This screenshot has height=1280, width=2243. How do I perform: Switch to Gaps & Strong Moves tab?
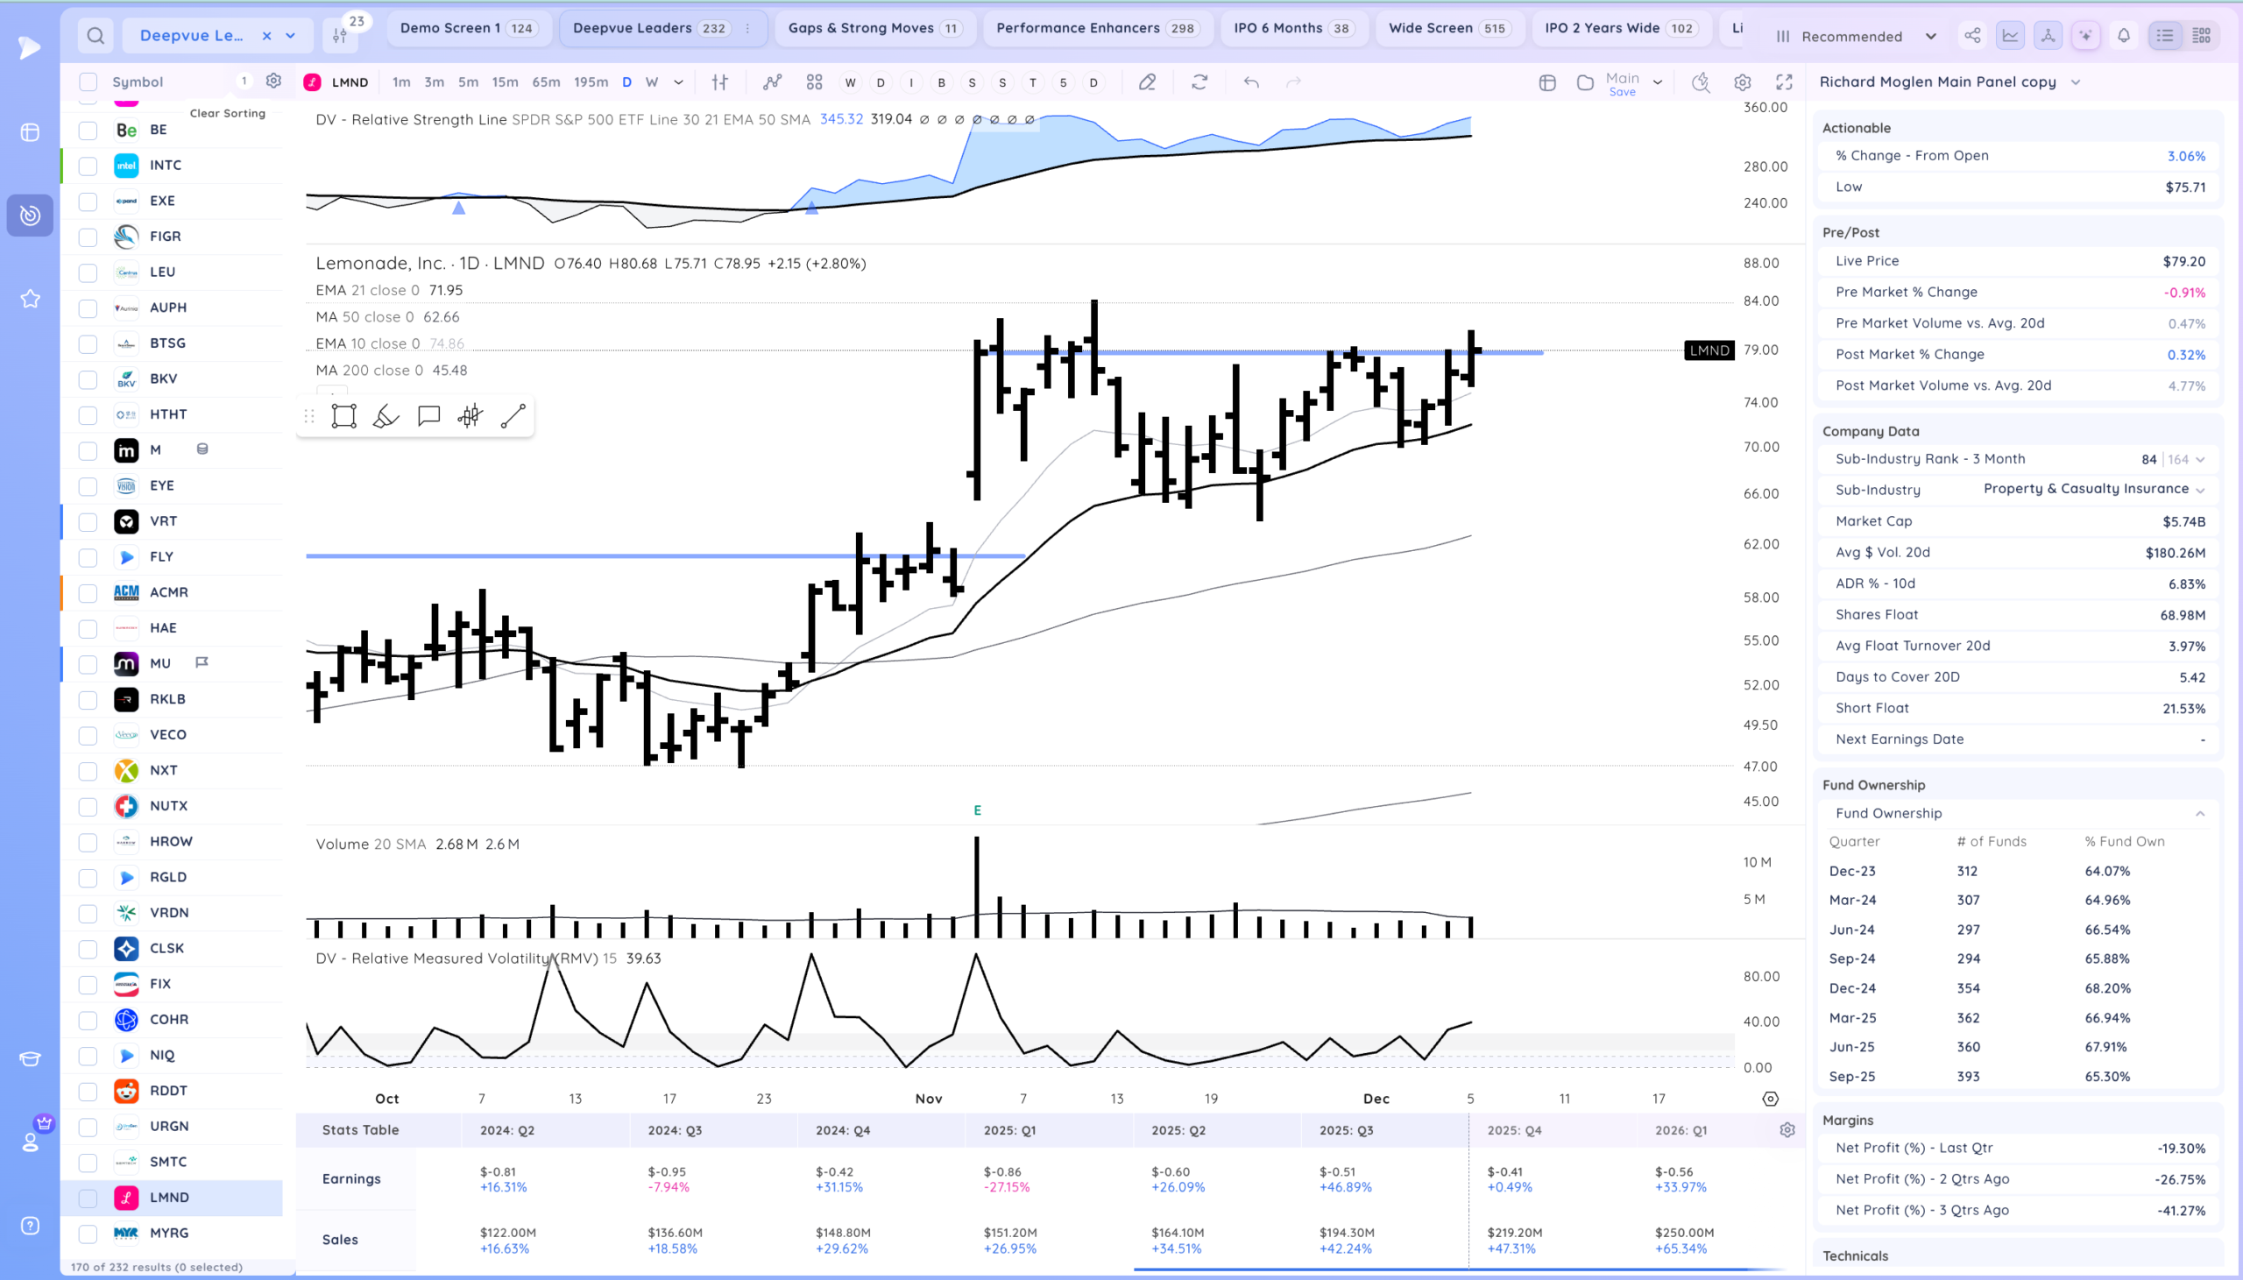874,28
